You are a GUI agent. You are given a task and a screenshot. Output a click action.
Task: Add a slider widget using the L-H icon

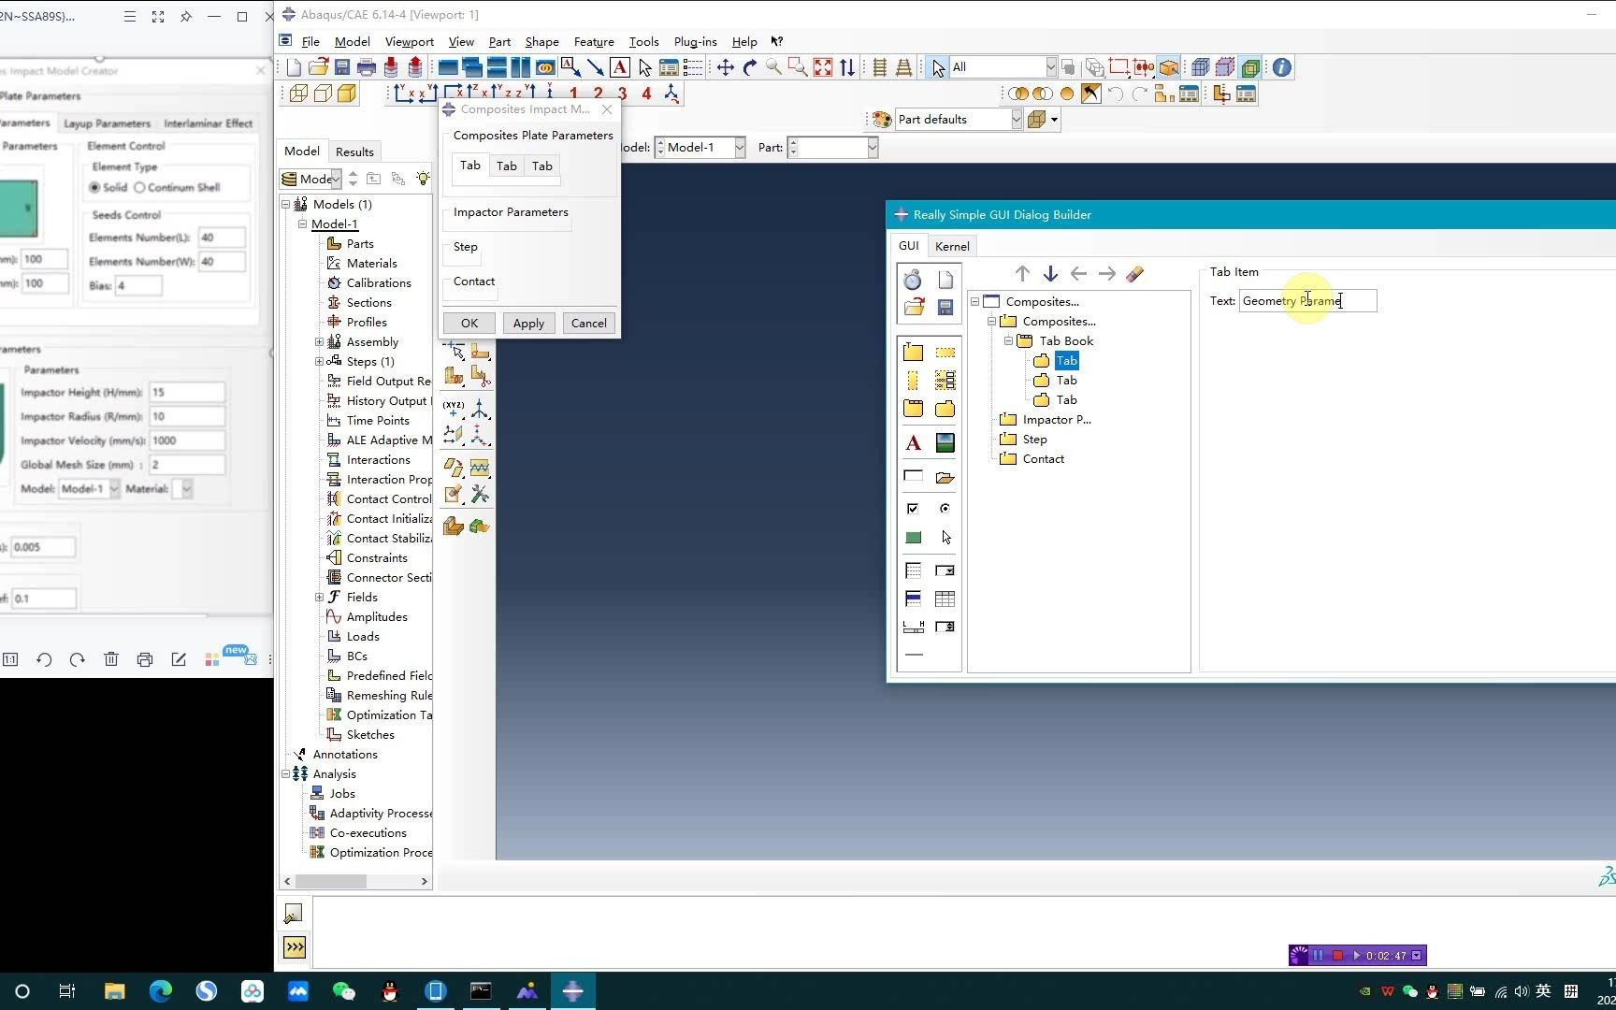click(x=914, y=625)
